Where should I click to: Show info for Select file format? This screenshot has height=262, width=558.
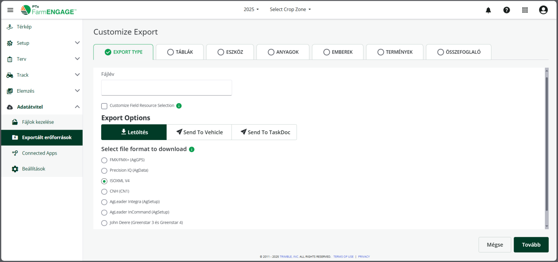click(x=192, y=149)
